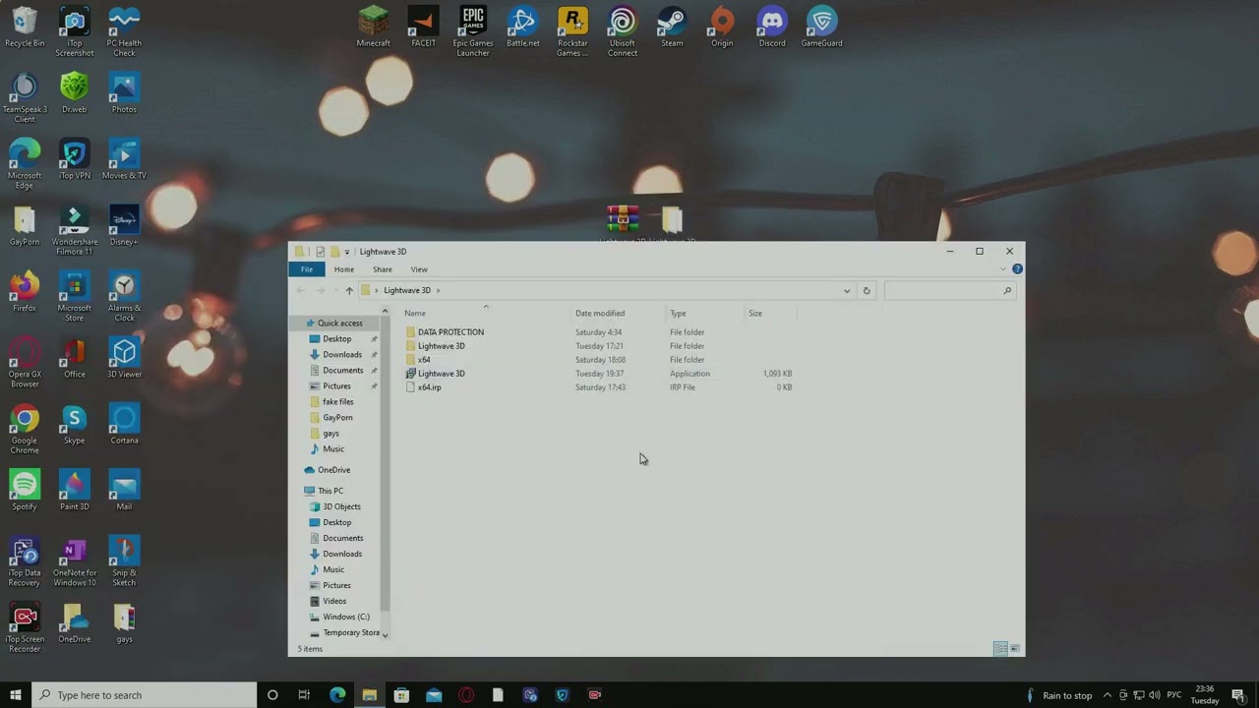Select the Disney+ desktop icon
The width and height of the screenshot is (1259, 708).
point(124,226)
